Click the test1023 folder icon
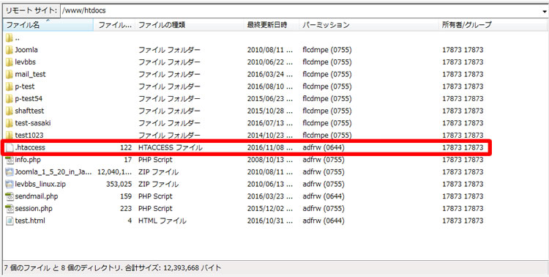Viewport: 549px width, 277px height. pos(10,135)
